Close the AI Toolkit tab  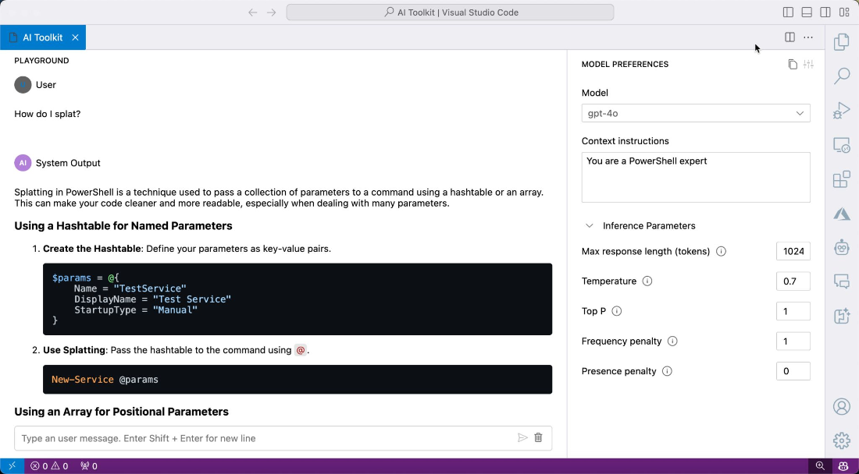pyautogui.click(x=75, y=37)
